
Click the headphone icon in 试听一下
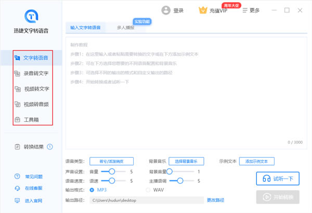coord(266,178)
